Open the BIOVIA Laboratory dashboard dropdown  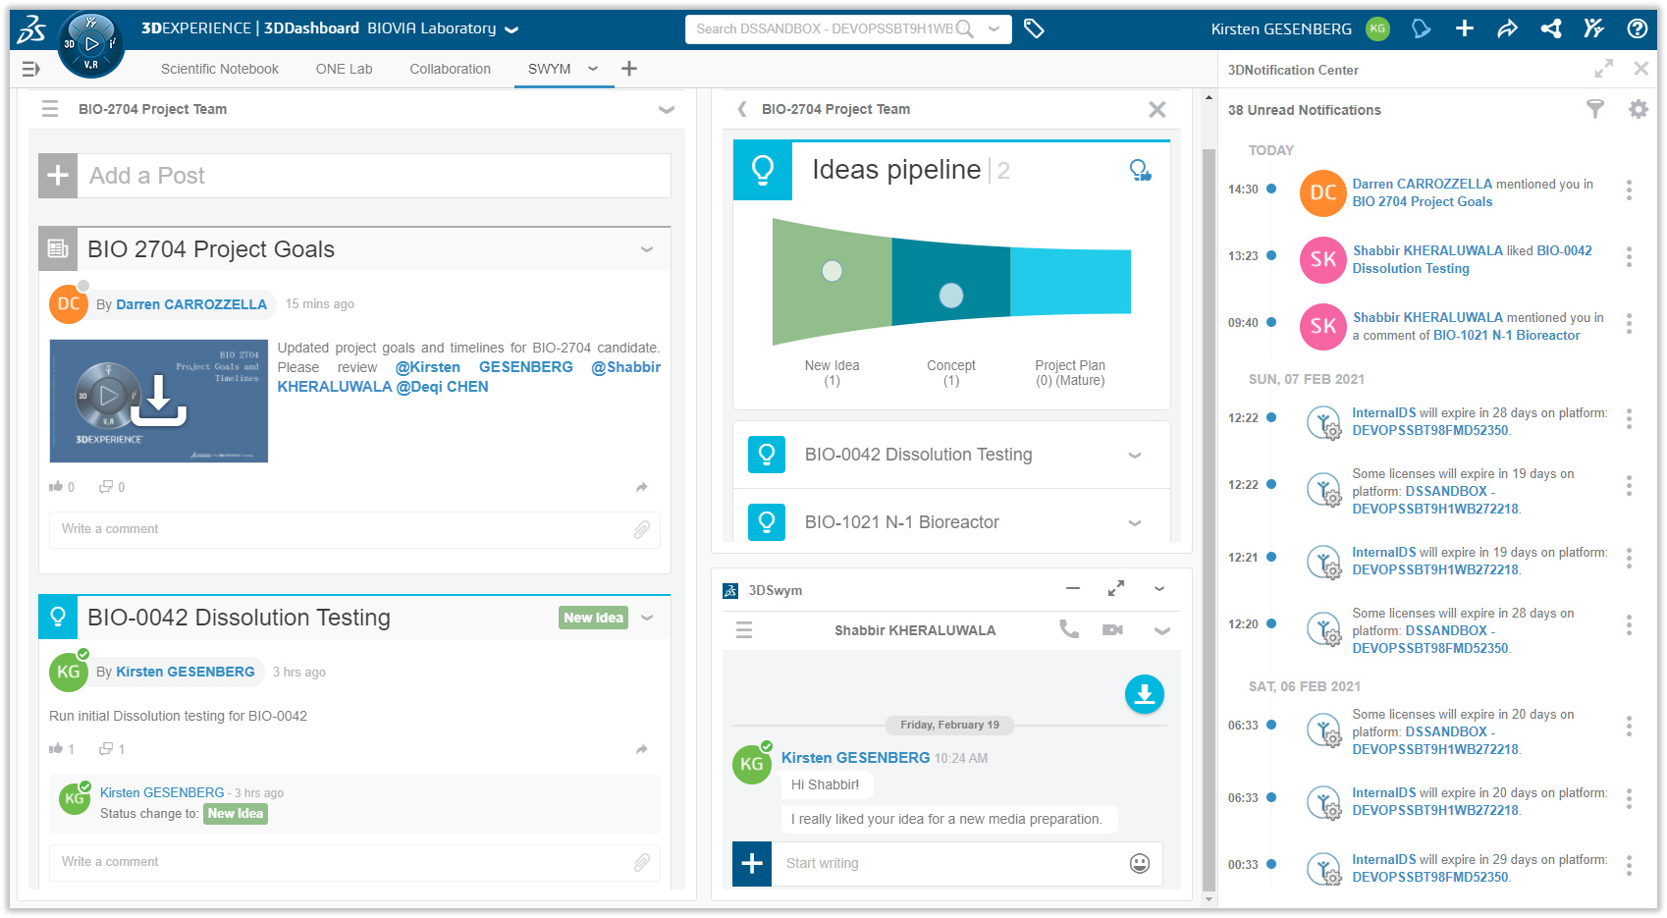511,29
